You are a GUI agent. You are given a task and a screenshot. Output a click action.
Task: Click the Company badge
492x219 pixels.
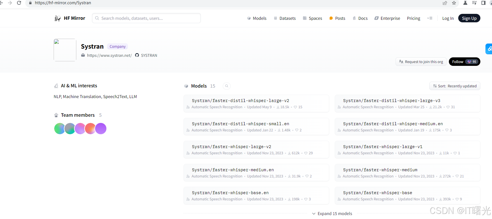(x=117, y=46)
